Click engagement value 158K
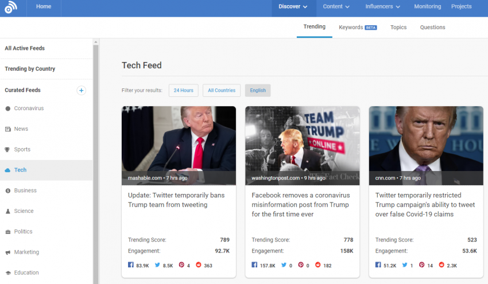Screen dimensions: 488x284 [347, 251]
